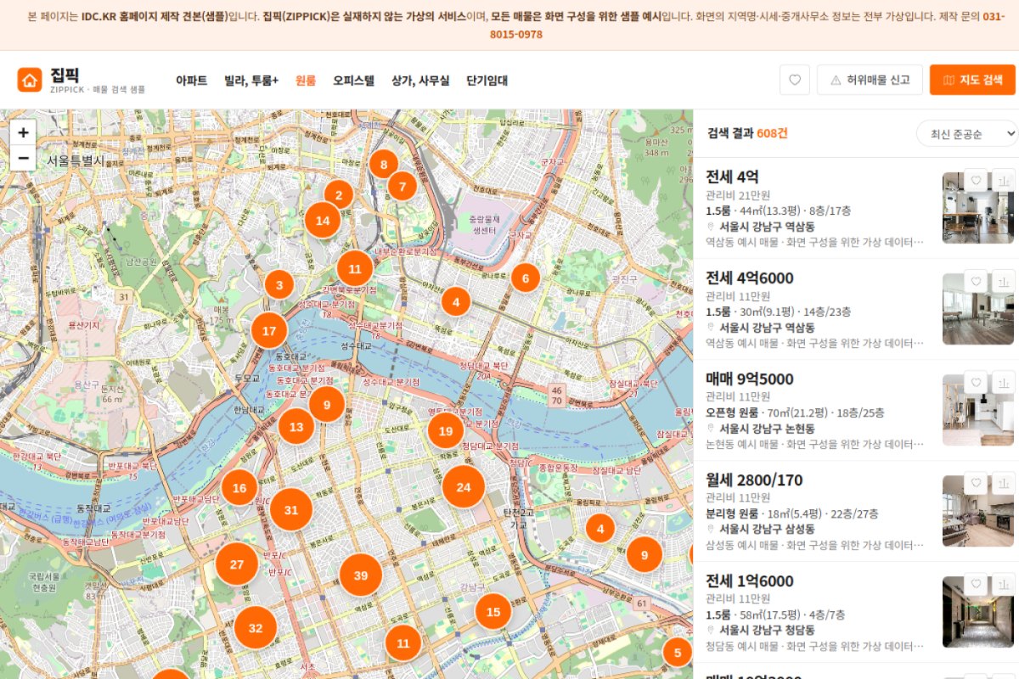The width and height of the screenshot is (1019, 679).
Task: Open the 매매 9억5000 listing photo thumbnail
Action: (x=978, y=410)
